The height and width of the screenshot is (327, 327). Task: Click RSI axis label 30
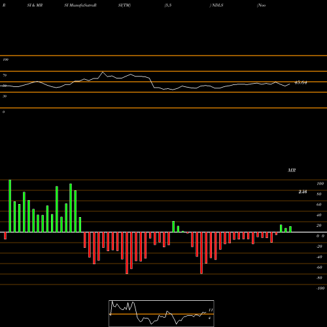point(5,96)
